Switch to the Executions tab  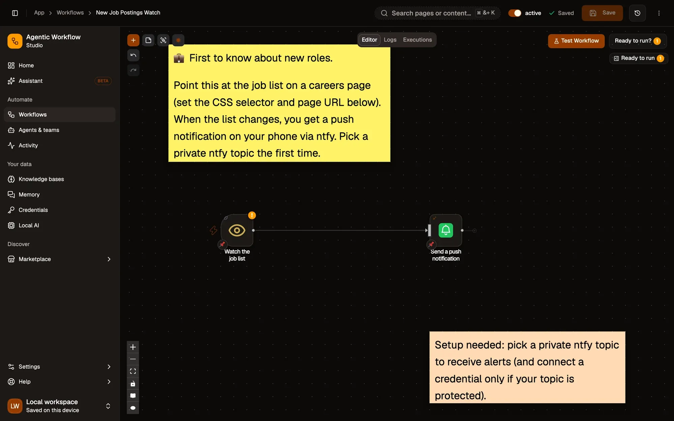[417, 40]
